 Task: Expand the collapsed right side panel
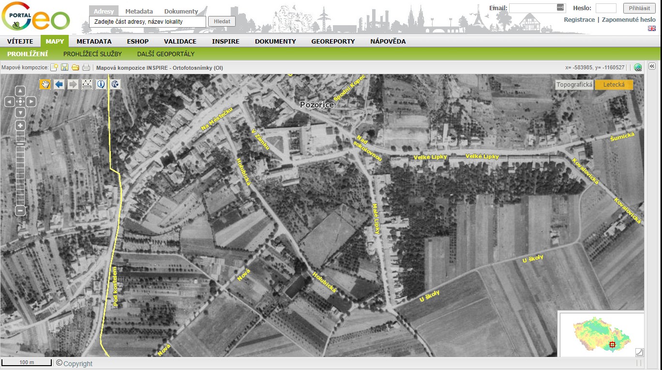[651, 66]
